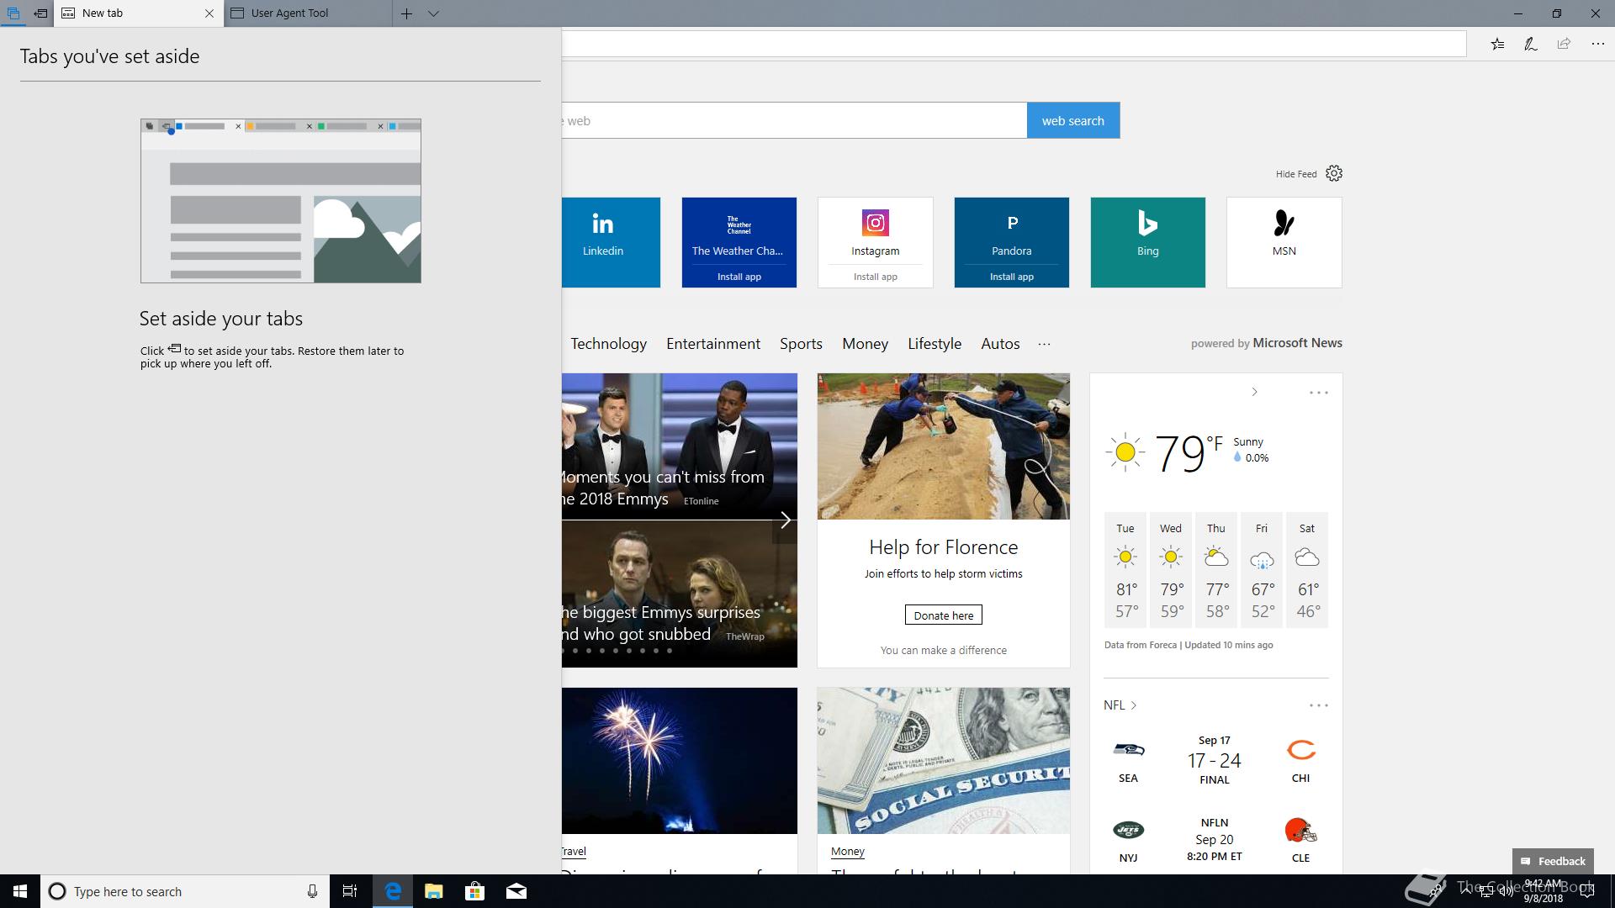Open the NFL scores link
Viewport: 1615px width, 908px height.
coord(1120,705)
